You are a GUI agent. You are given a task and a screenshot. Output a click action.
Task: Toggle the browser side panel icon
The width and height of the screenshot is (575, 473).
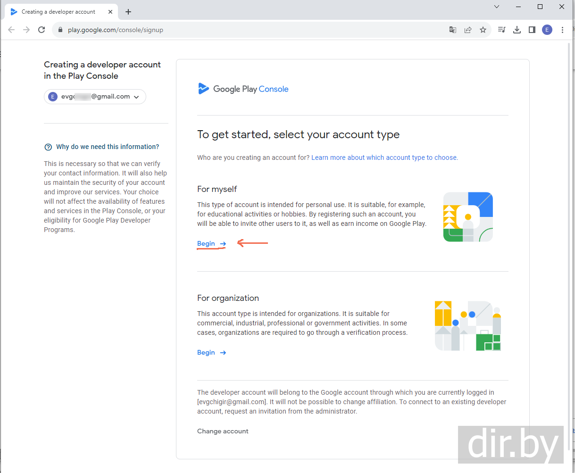pos(532,30)
